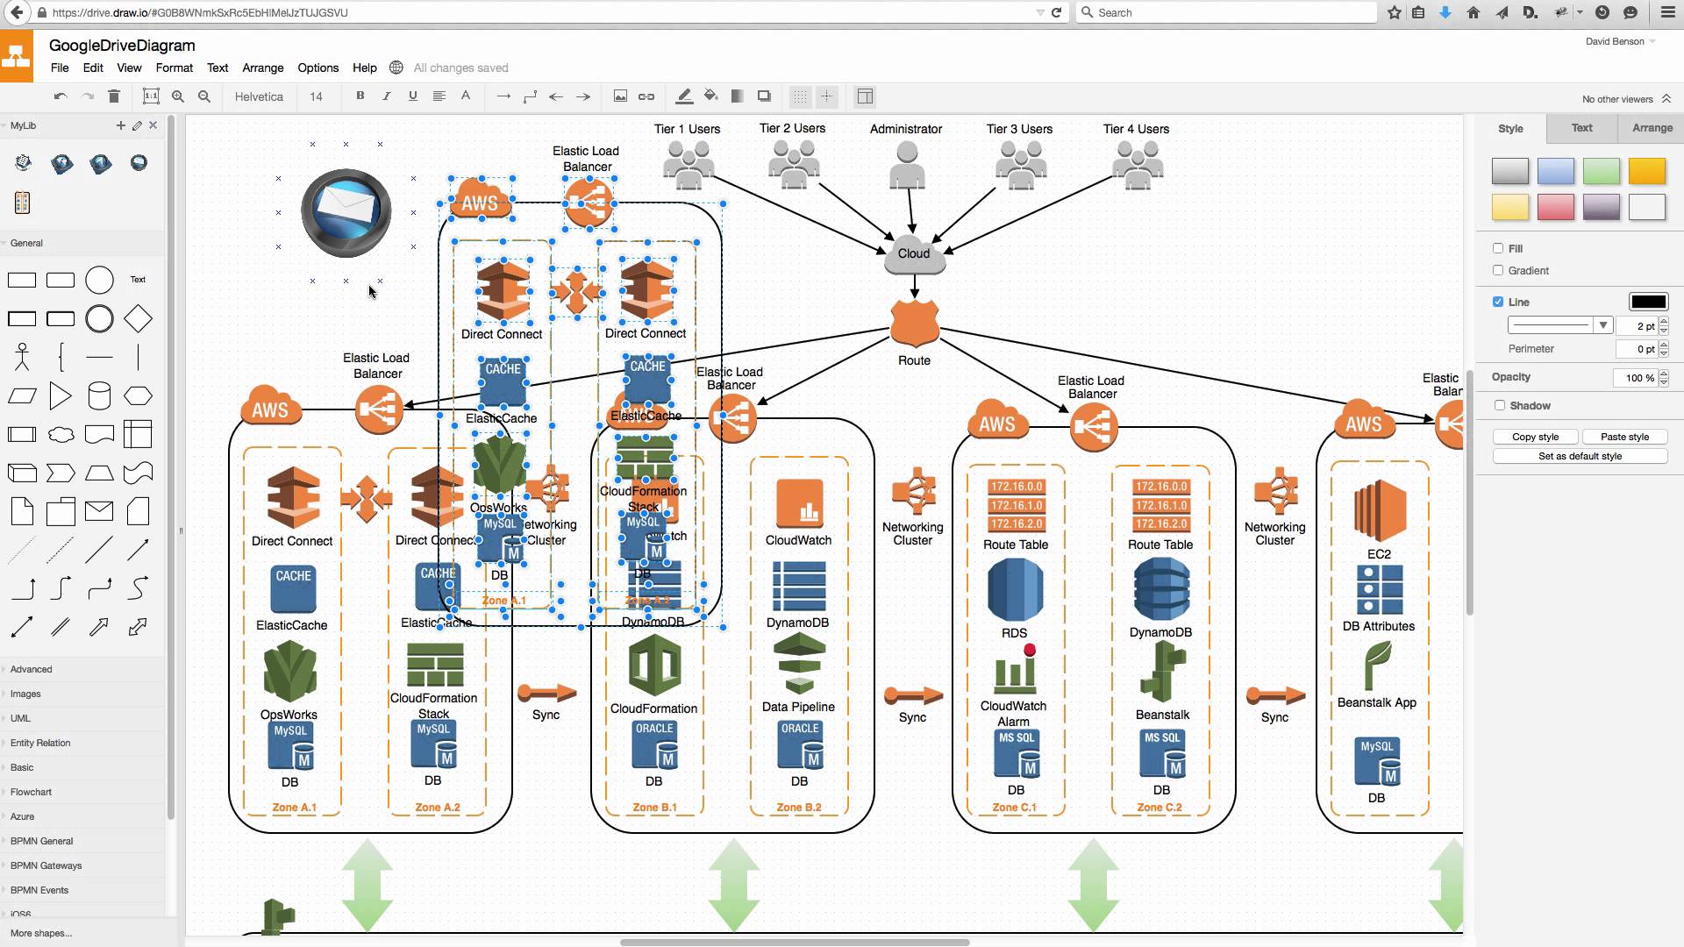Image resolution: width=1684 pixels, height=947 pixels.
Task: Open the Edit menu in menu bar
Action: click(92, 67)
